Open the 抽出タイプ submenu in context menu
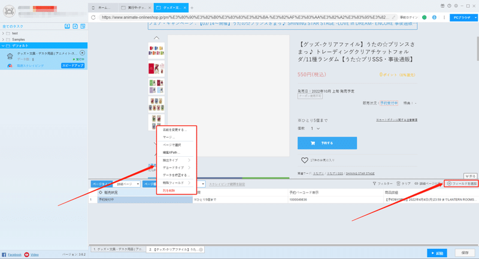479x259 pixels. 176,160
